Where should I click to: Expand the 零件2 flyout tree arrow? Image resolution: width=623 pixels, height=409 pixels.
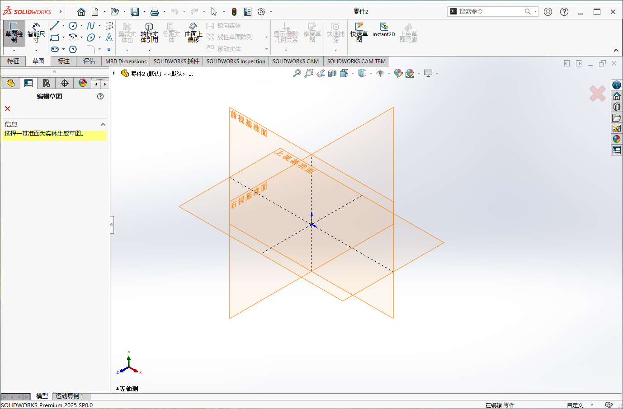114,73
